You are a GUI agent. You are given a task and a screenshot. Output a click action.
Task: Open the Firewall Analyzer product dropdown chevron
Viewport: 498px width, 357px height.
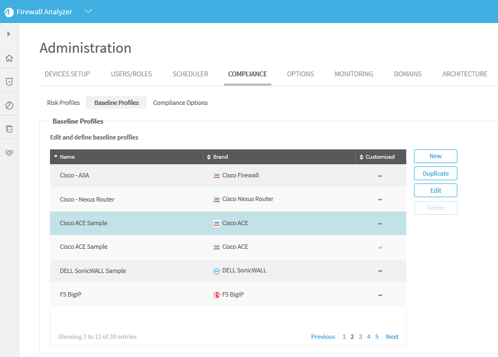[88, 12]
